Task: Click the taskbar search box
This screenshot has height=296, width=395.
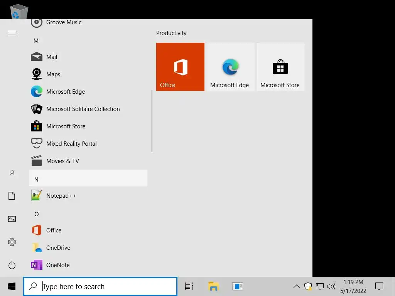Action: 100,286
